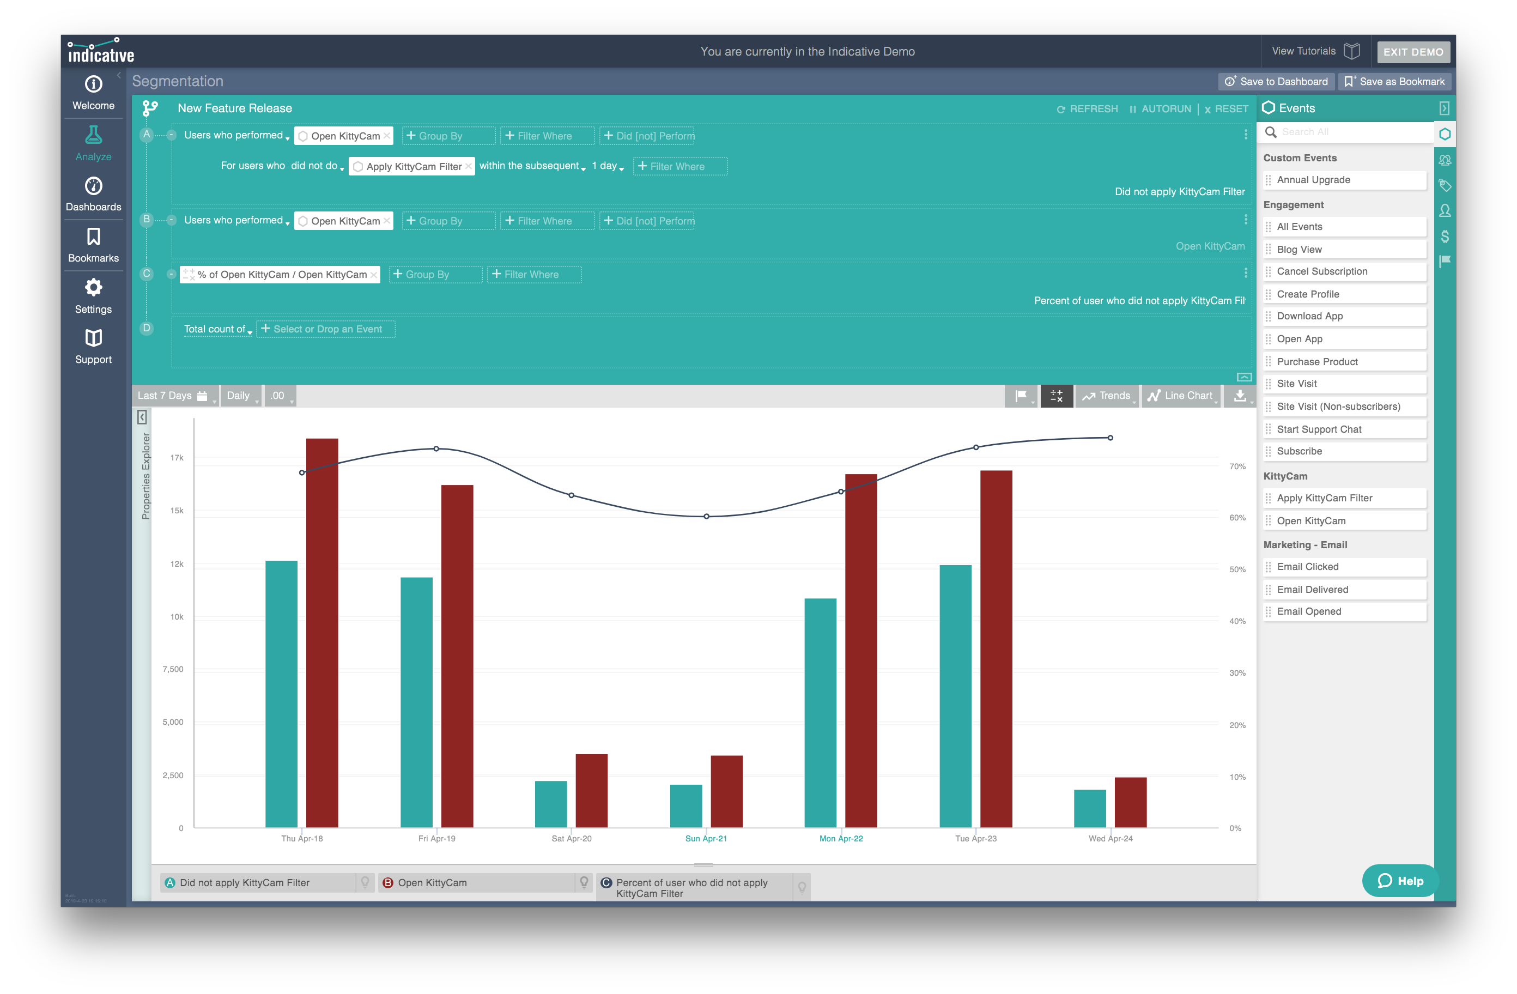Open the Properties Explorer expand arrow
Image resolution: width=1517 pixels, height=994 pixels.
pyautogui.click(x=142, y=417)
